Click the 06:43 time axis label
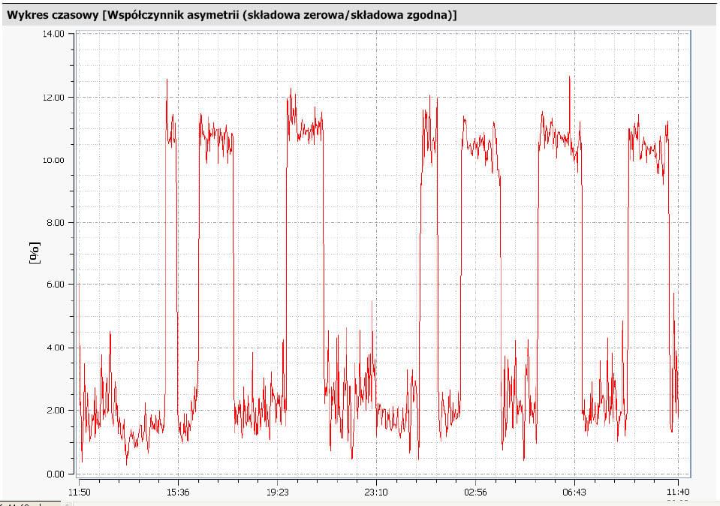Image resolution: width=720 pixels, height=506 pixels. pos(574,492)
